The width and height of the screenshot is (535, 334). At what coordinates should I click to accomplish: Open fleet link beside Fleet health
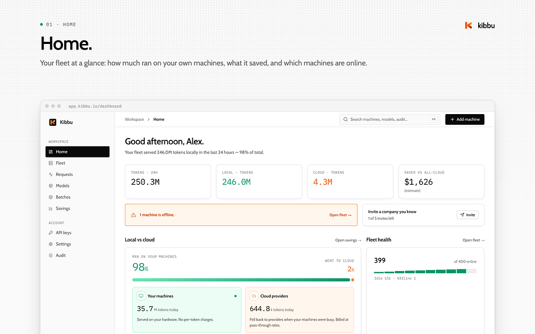pyautogui.click(x=474, y=240)
